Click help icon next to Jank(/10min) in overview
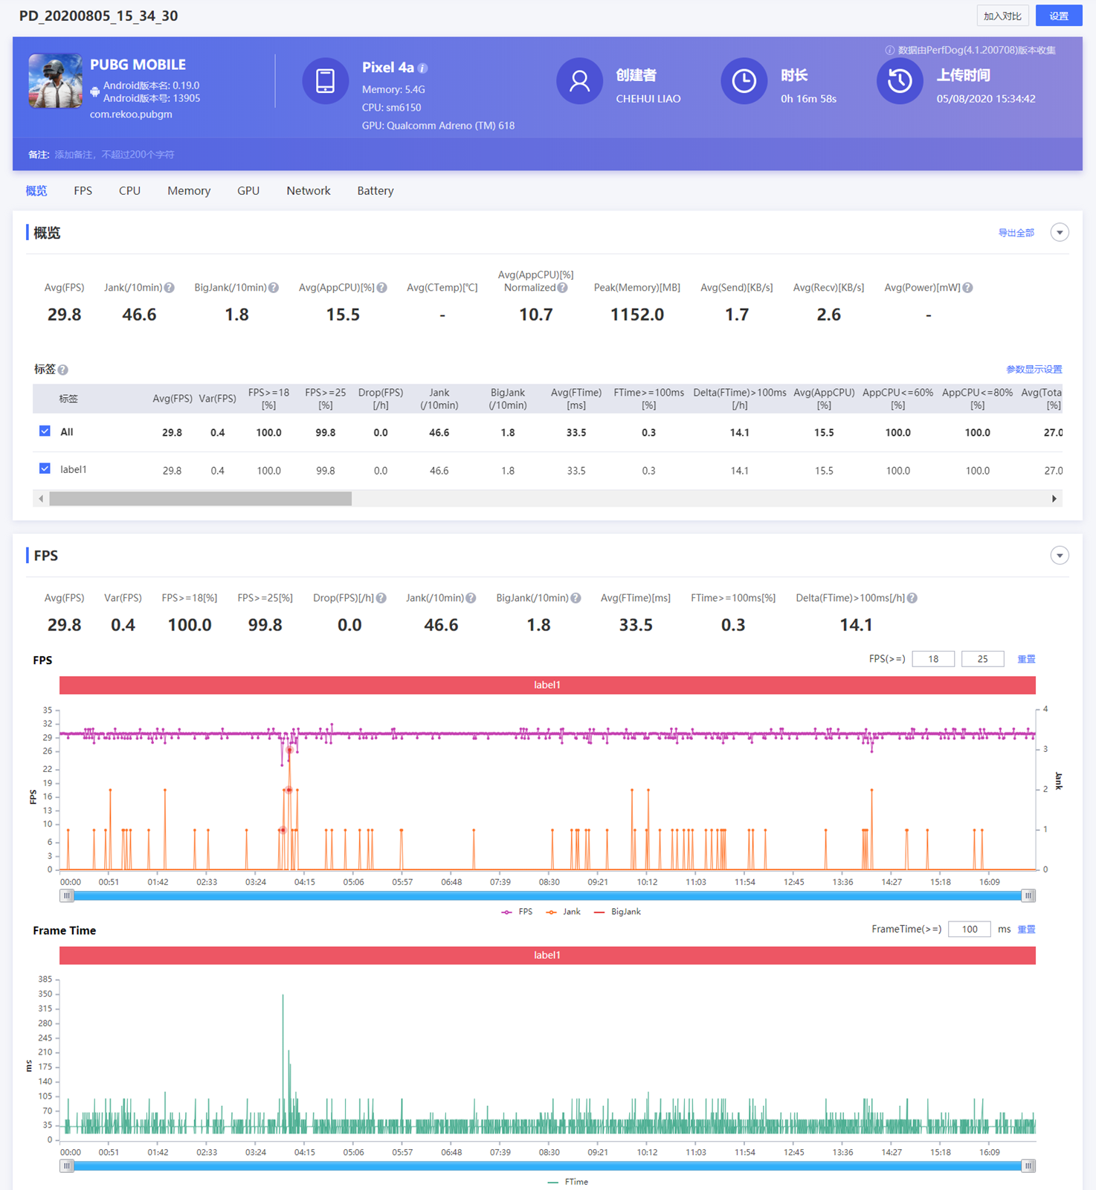This screenshot has width=1096, height=1190. 170,288
